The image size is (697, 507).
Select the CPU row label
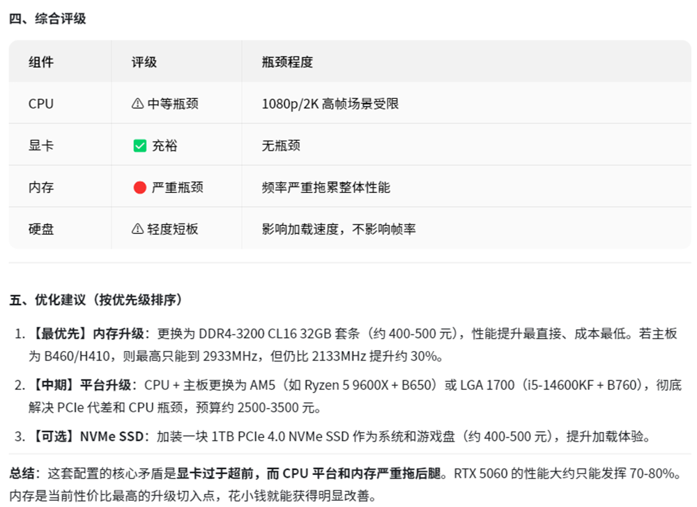[x=41, y=104]
